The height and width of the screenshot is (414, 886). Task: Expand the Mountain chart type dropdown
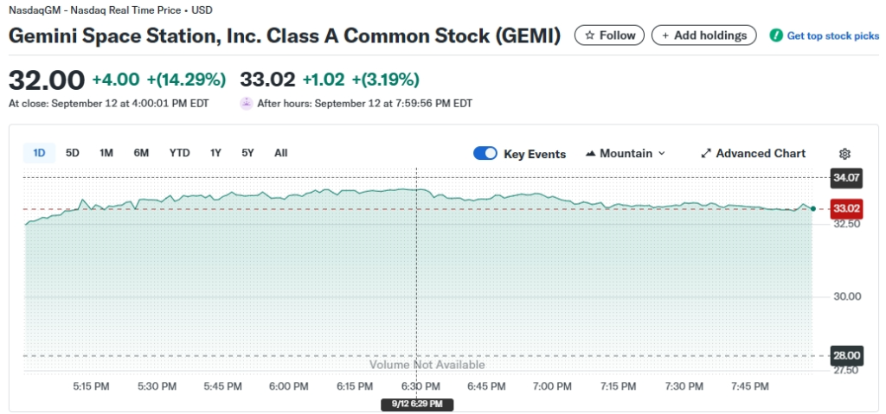pos(661,154)
